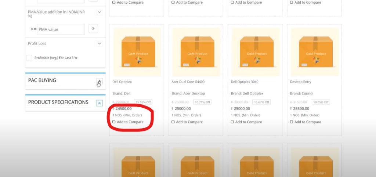376x177 pixels.
Task: Click the PRODUCT SPECIFICATIONS heading
Action: [58, 102]
